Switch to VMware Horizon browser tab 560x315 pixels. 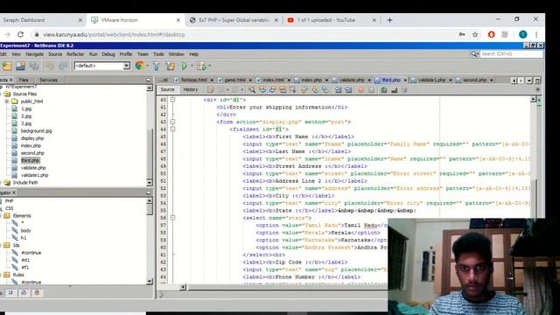[136, 20]
